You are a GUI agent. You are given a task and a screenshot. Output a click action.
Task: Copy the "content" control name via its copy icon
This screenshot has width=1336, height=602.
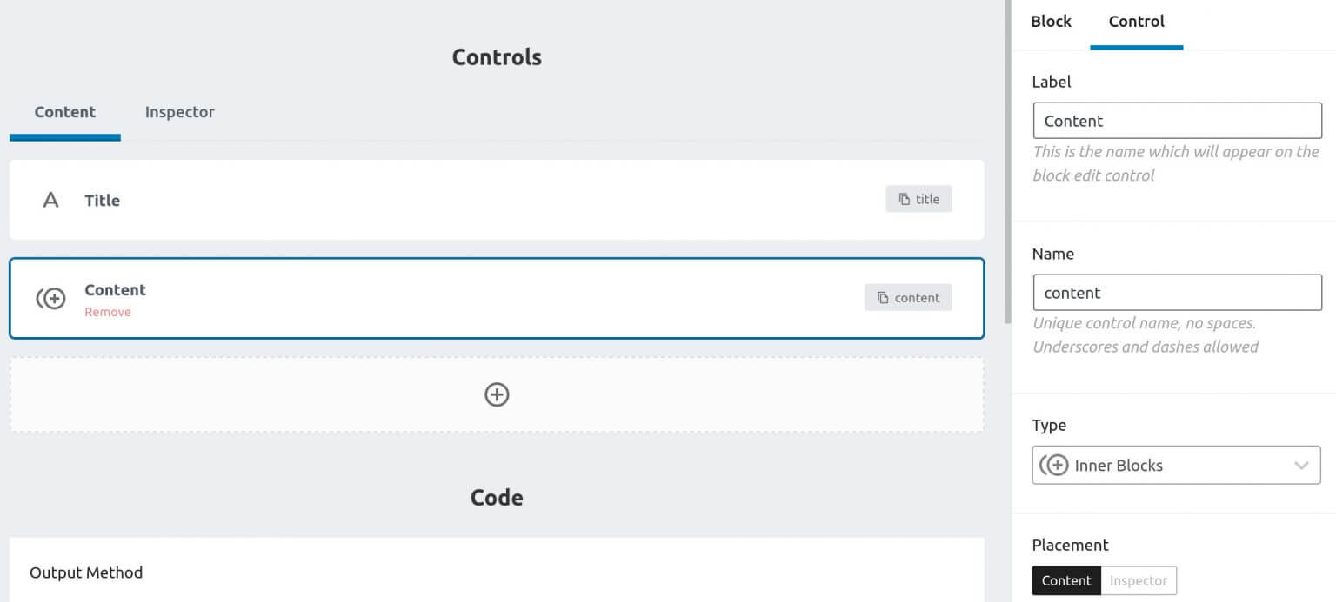click(883, 297)
